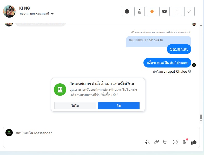Click the Baht payment request icon
The image size is (204, 155).
click(185, 142)
